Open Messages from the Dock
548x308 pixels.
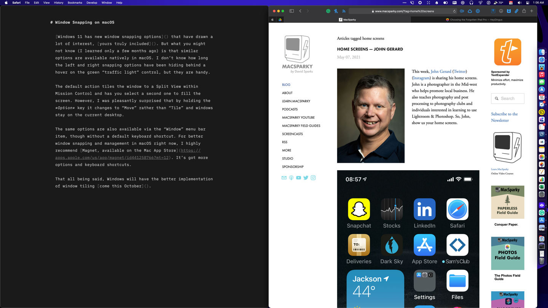tap(542, 82)
